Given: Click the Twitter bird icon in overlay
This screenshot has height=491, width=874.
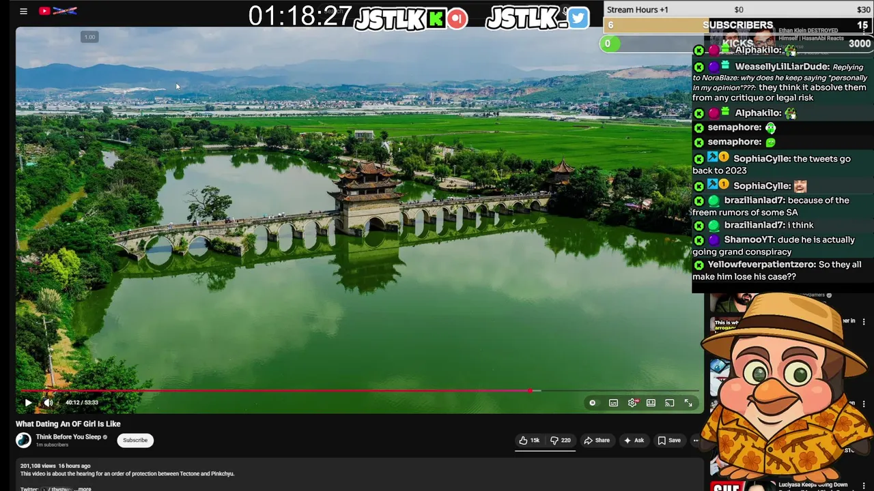Looking at the screenshot, I should point(578,18).
